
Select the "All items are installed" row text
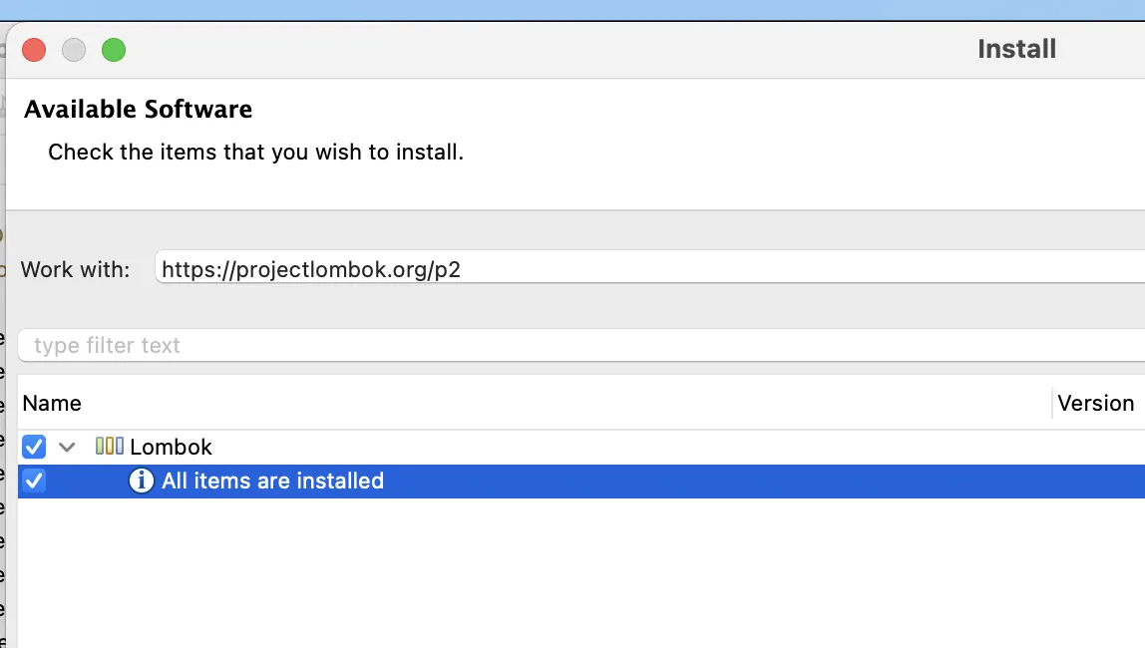point(272,482)
